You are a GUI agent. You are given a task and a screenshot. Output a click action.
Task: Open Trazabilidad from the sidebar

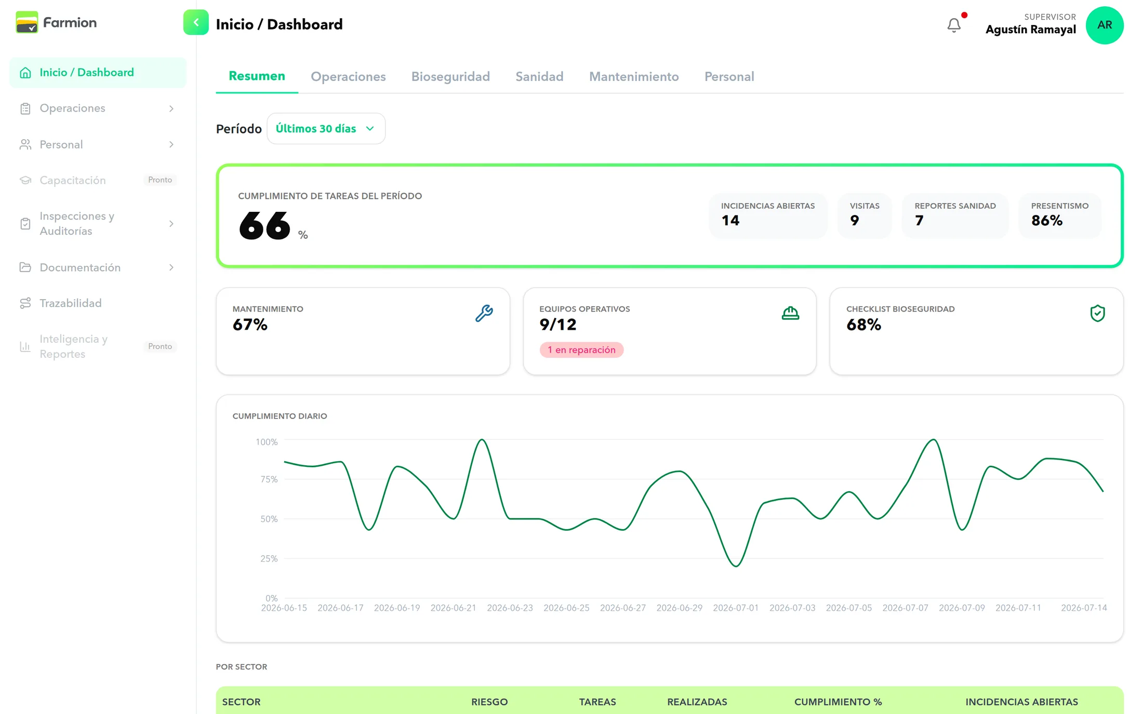pyautogui.click(x=71, y=303)
